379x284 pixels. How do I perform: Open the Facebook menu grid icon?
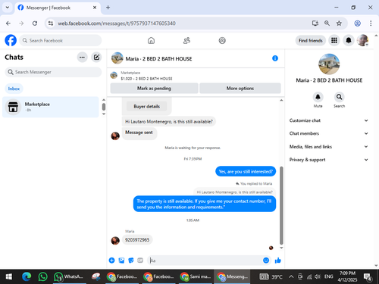click(334, 40)
